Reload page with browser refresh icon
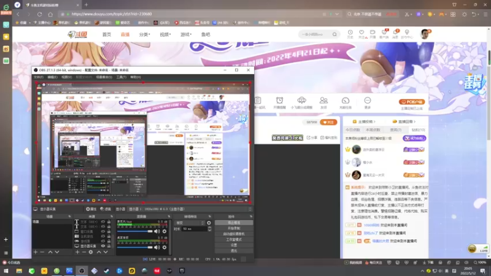 [39, 14]
